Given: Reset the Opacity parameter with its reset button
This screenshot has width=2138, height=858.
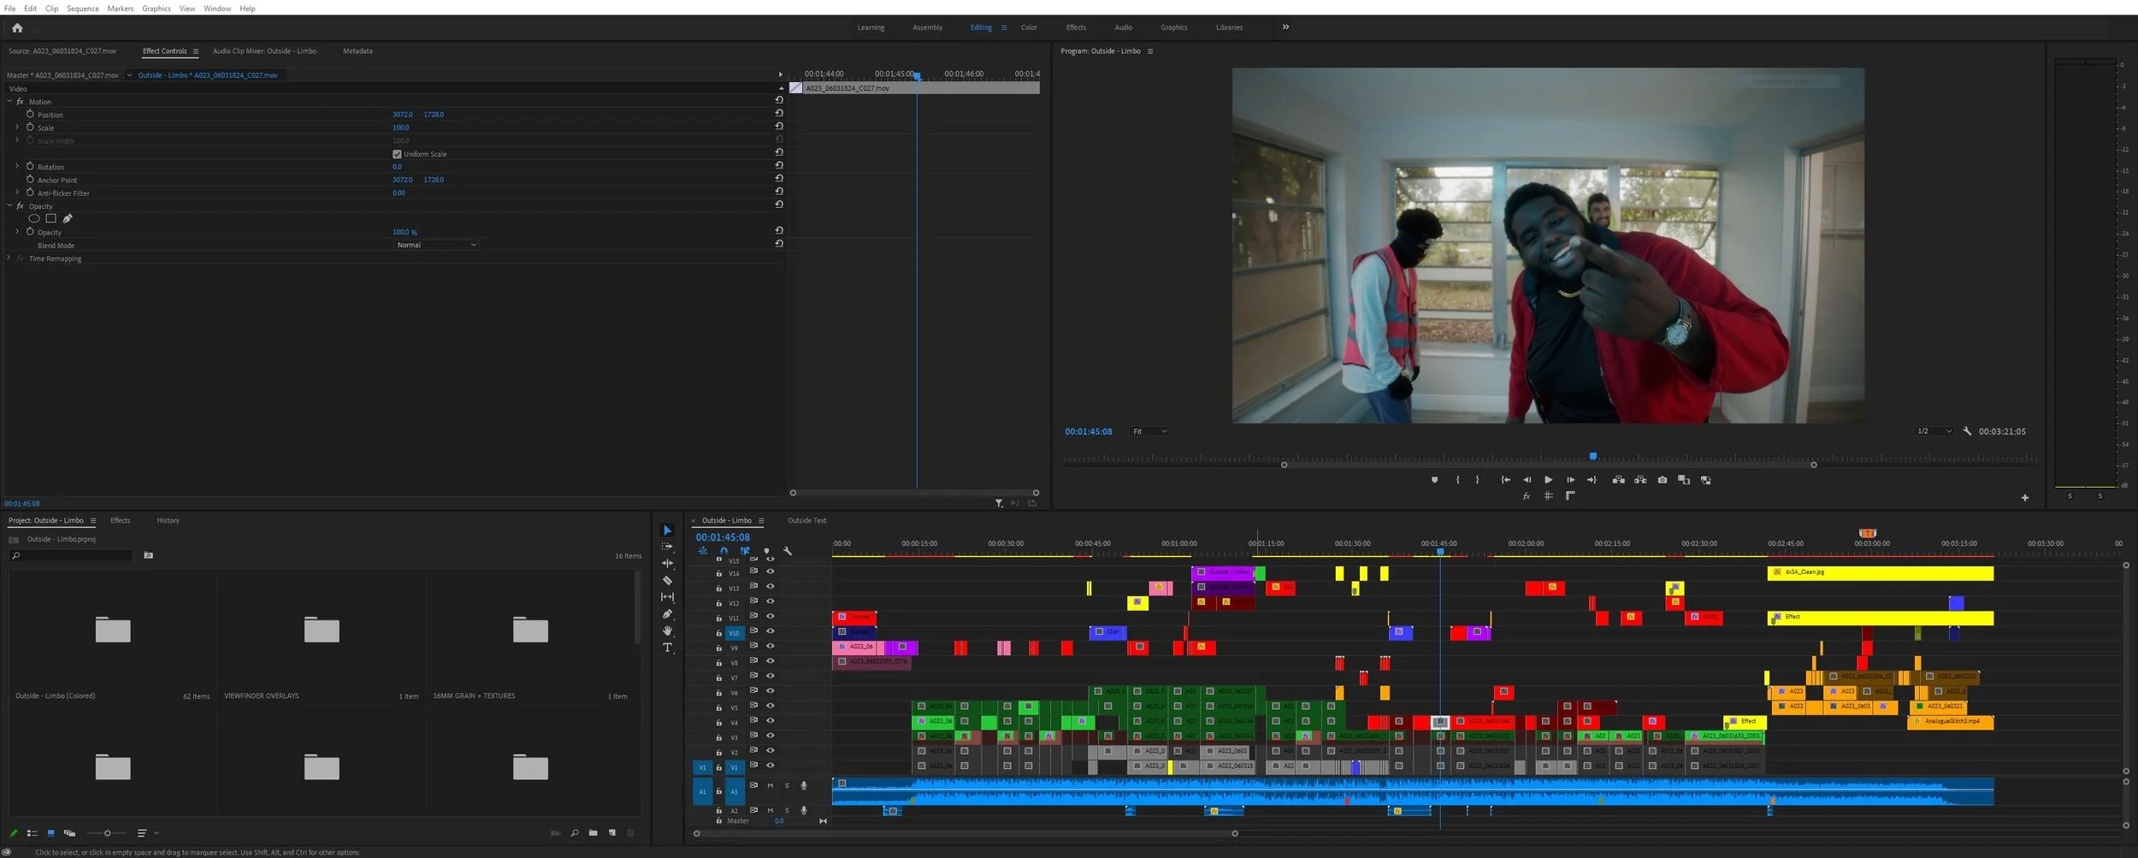Looking at the screenshot, I should pos(779,229).
